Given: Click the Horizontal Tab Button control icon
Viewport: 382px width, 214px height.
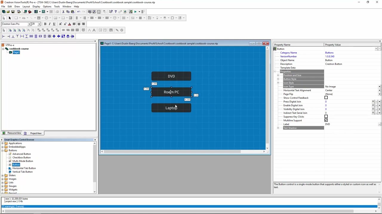Looking at the screenshot, I should click(x=10, y=168).
